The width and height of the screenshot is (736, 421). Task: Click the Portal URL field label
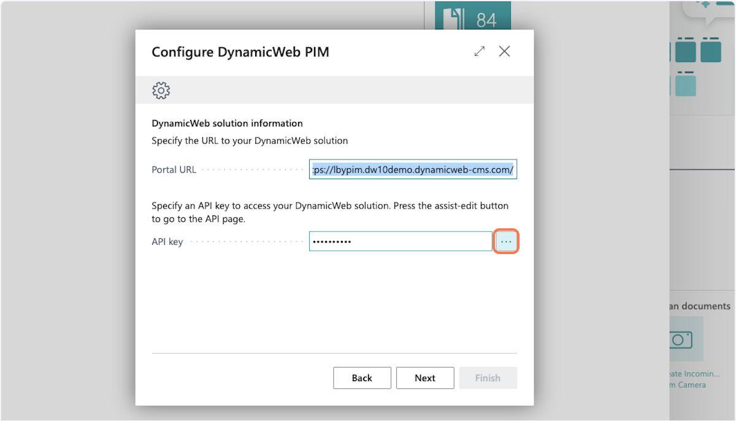174,170
